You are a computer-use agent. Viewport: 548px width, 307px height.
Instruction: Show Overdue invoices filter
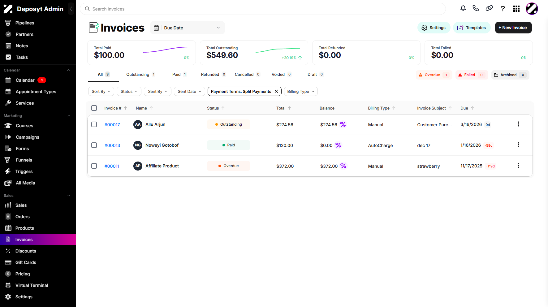[x=434, y=75]
